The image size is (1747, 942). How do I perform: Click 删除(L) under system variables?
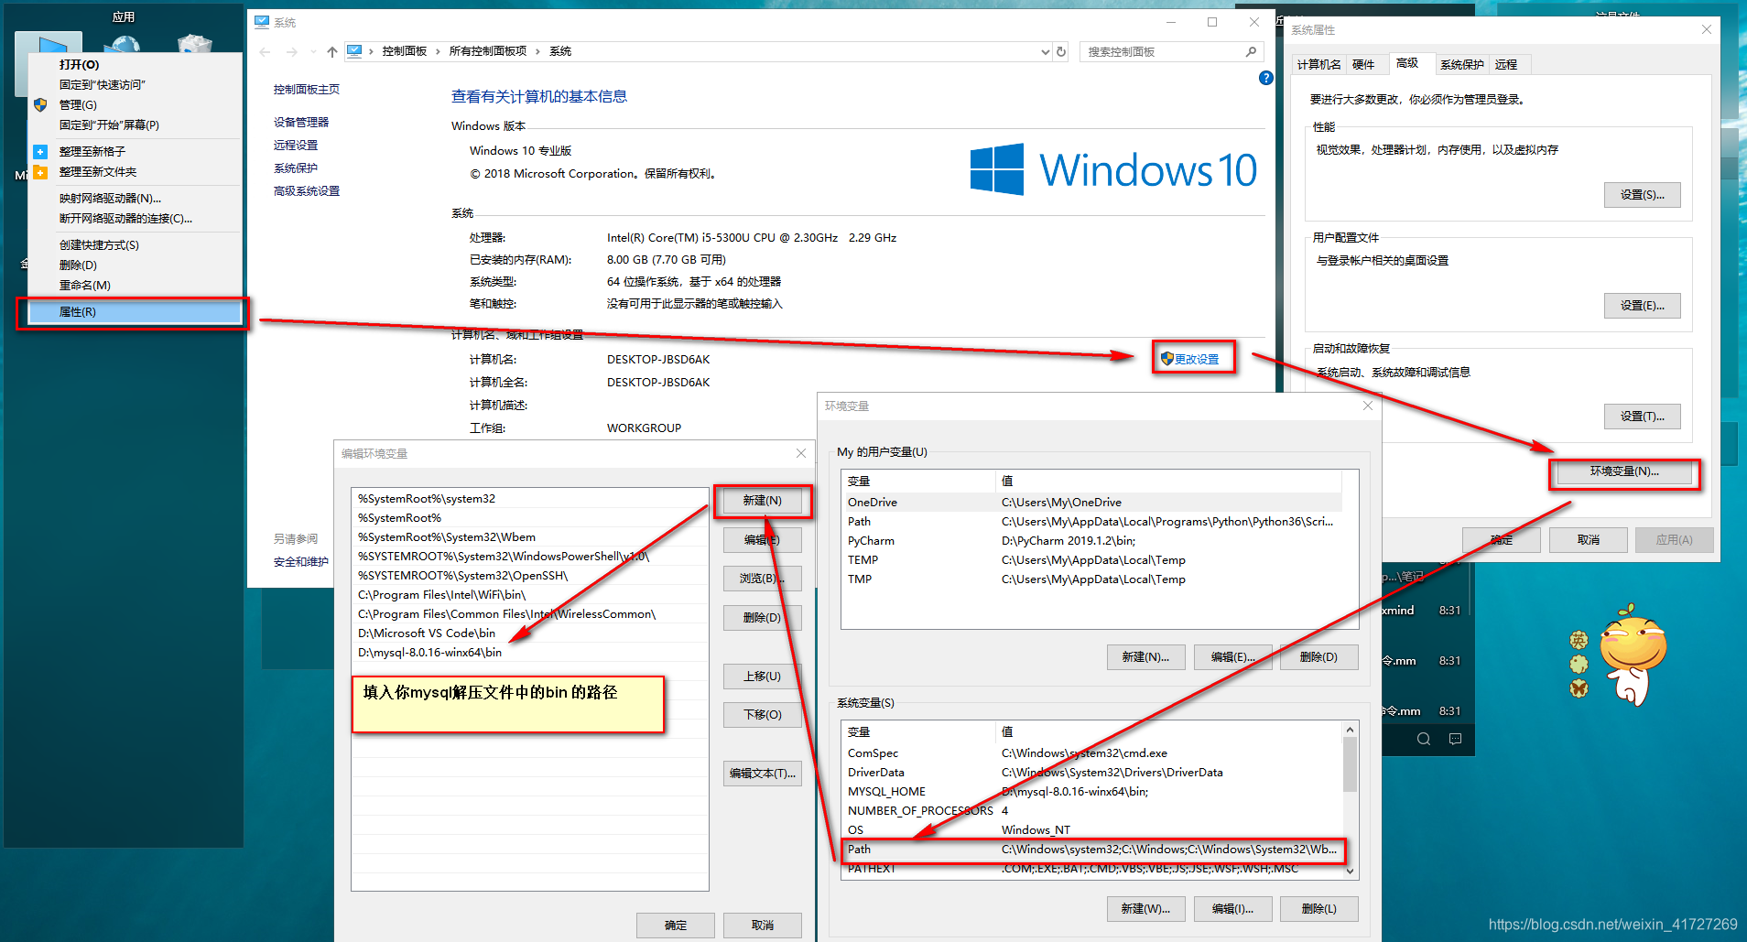(x=1319, y=909)
